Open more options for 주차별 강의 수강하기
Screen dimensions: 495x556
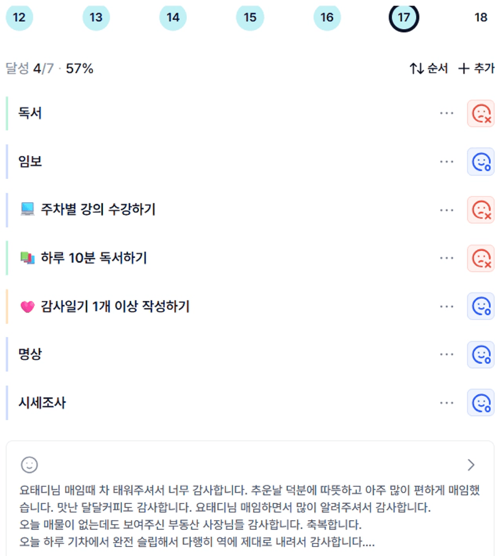point(447,209)
